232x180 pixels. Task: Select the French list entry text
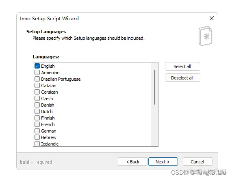pos(48,124)
